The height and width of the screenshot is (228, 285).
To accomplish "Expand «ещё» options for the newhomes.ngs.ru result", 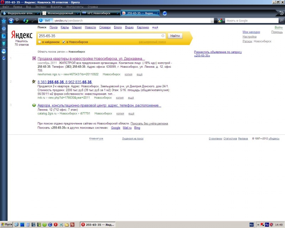I will (x=140, y=74).
